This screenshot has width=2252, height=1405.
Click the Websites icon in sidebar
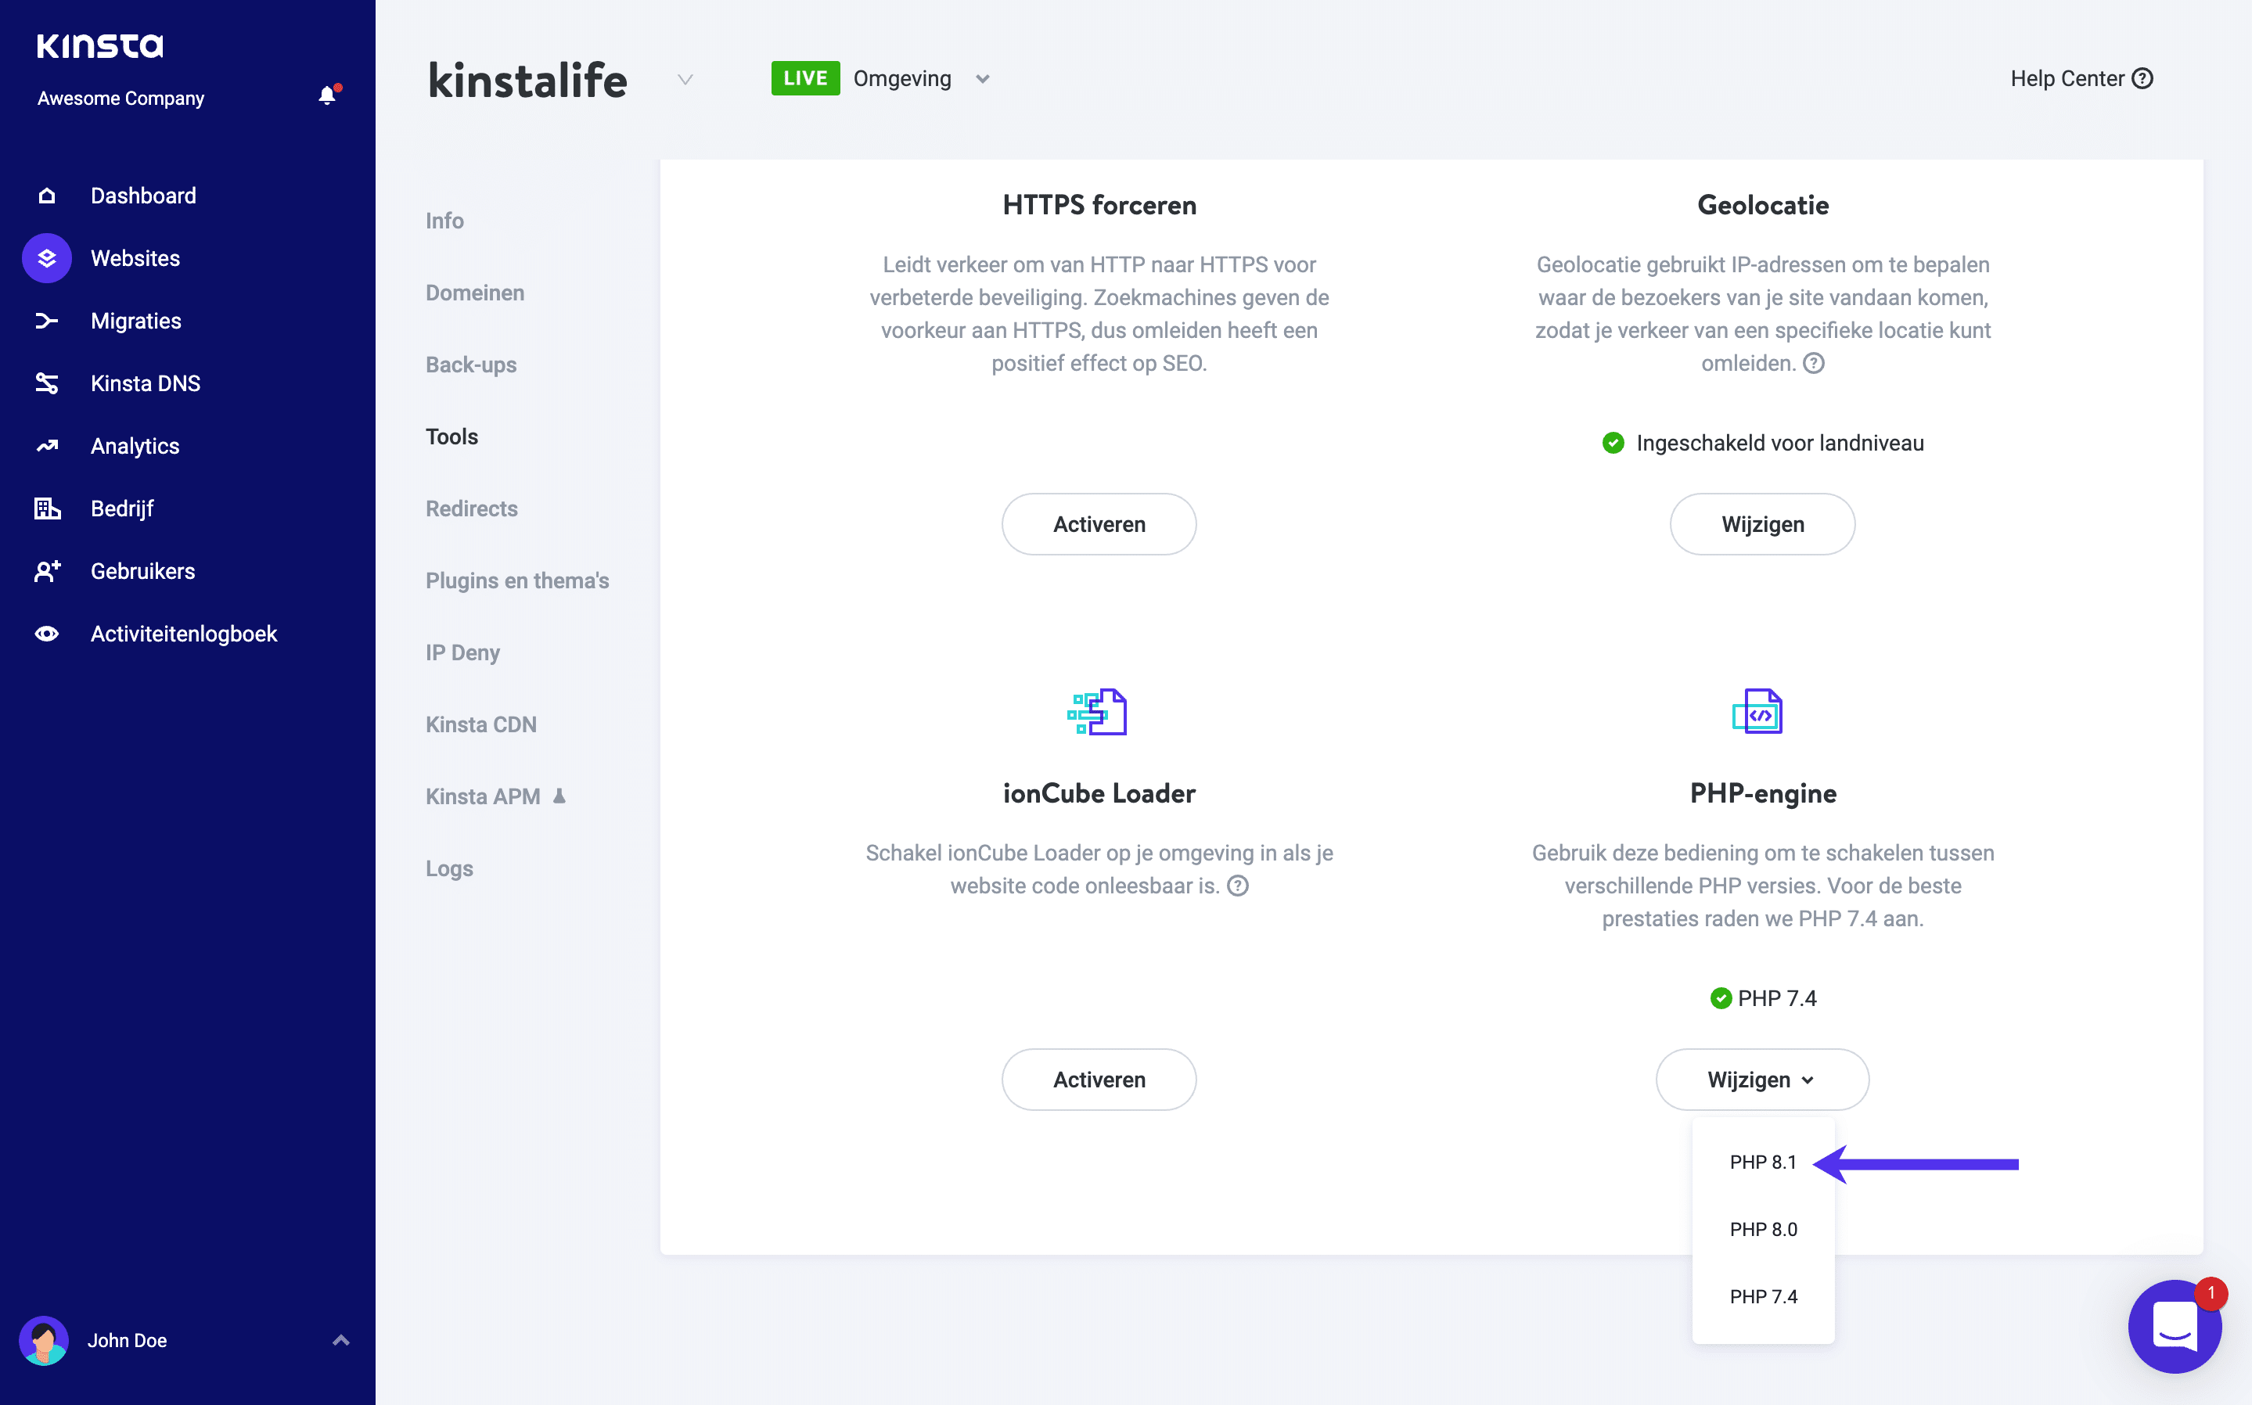tap(47, 257)
